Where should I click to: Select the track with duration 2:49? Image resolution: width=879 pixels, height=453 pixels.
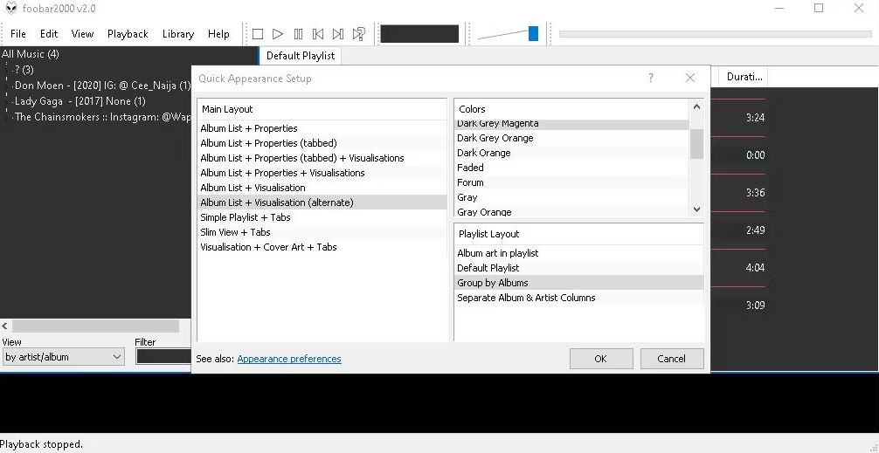[x=756, y=230]
